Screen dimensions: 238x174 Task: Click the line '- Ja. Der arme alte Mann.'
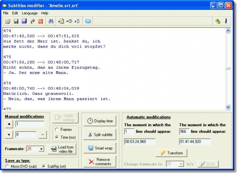coord(36,73)
